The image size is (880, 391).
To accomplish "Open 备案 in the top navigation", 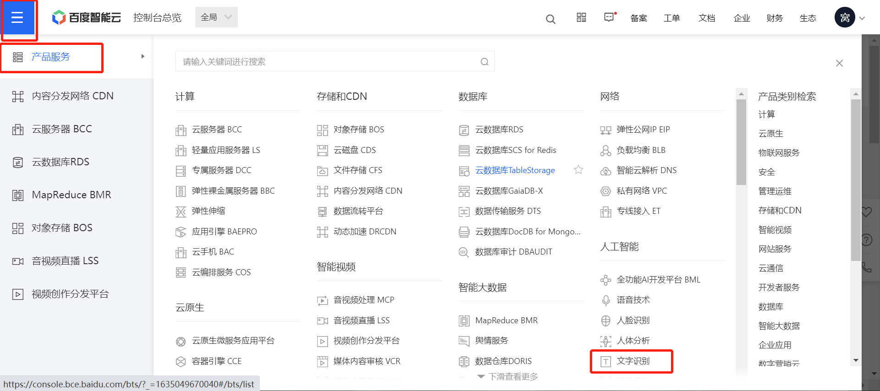I will pos(638,18).
